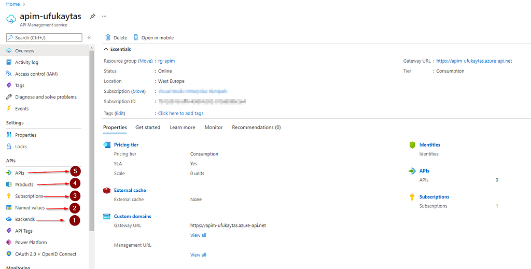Click the Open in mobile button
Viewport: 531px width, 269px height.
tap(153, 37)
